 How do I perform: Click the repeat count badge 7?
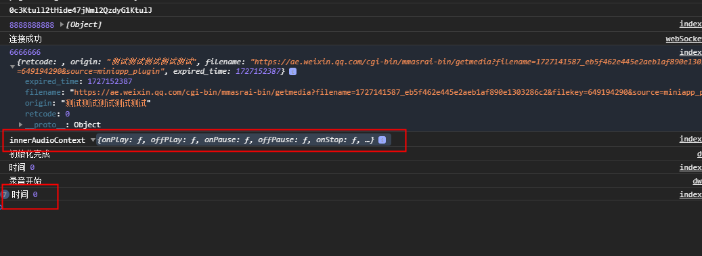(5, 194)
